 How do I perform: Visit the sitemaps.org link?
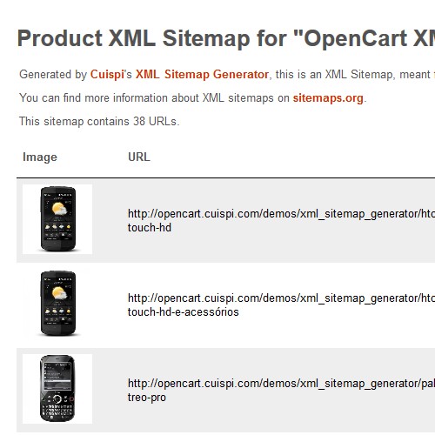[328, 98]
